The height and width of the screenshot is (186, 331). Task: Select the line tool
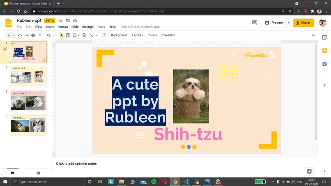click(x=92, y=35)
